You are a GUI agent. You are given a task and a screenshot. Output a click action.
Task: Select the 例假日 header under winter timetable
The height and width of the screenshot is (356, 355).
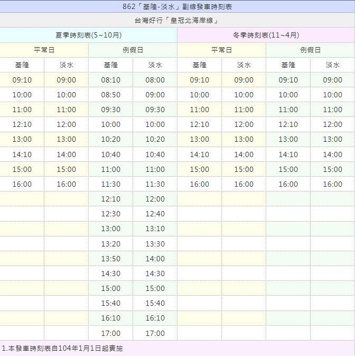point(310,50)
